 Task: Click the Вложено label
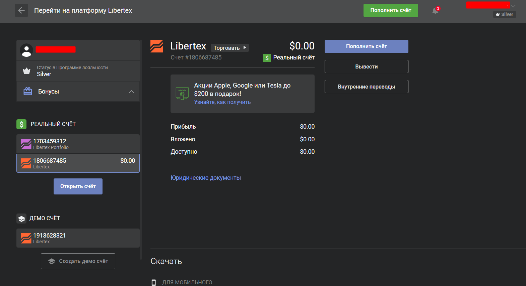[x=183, y=139]
